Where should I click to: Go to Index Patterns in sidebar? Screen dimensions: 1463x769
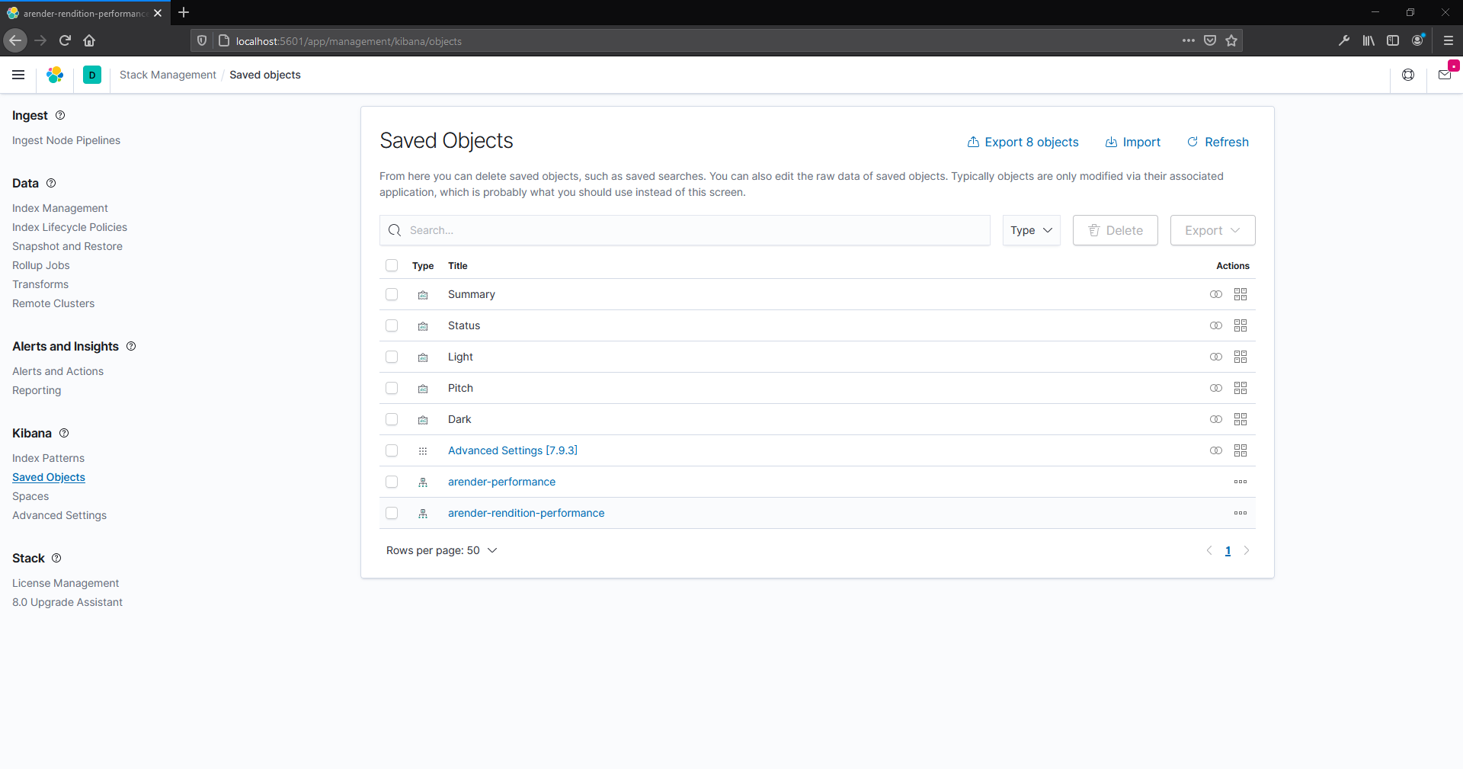[x=48, y=458]
